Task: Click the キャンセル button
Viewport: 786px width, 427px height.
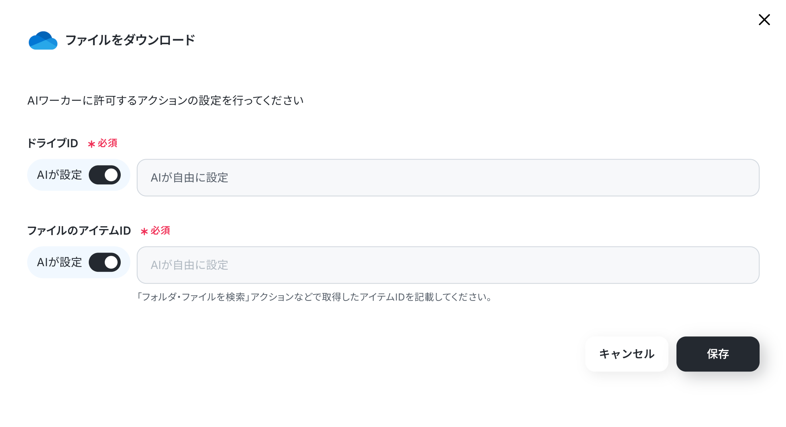Action: pyautogui.click(x=626, y=354)
